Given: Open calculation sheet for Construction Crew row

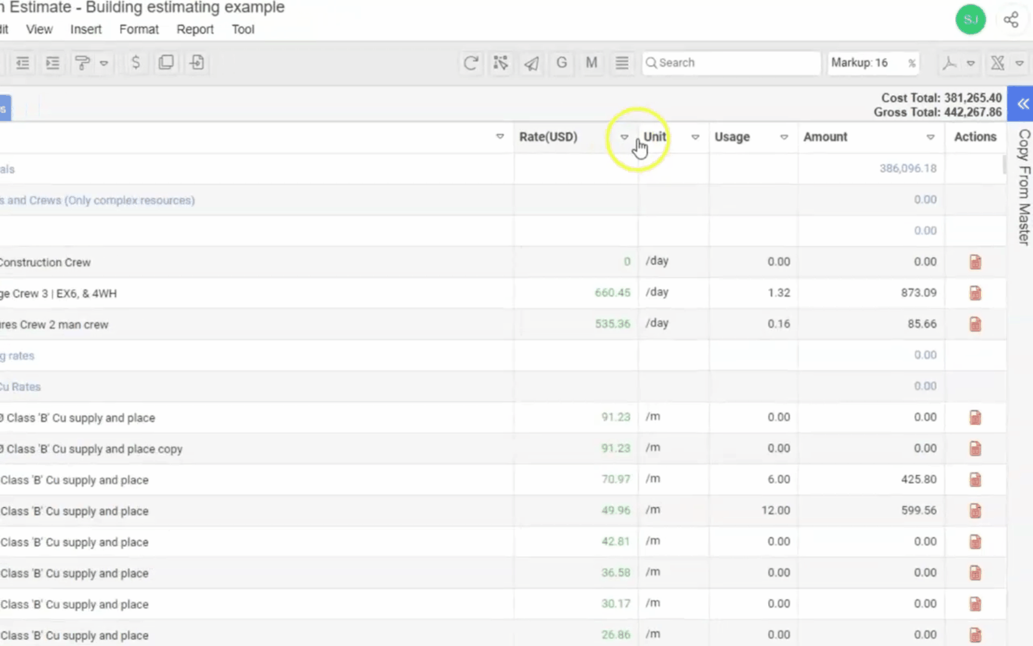Looking at the screenshot, I should [x=975, y=262].
